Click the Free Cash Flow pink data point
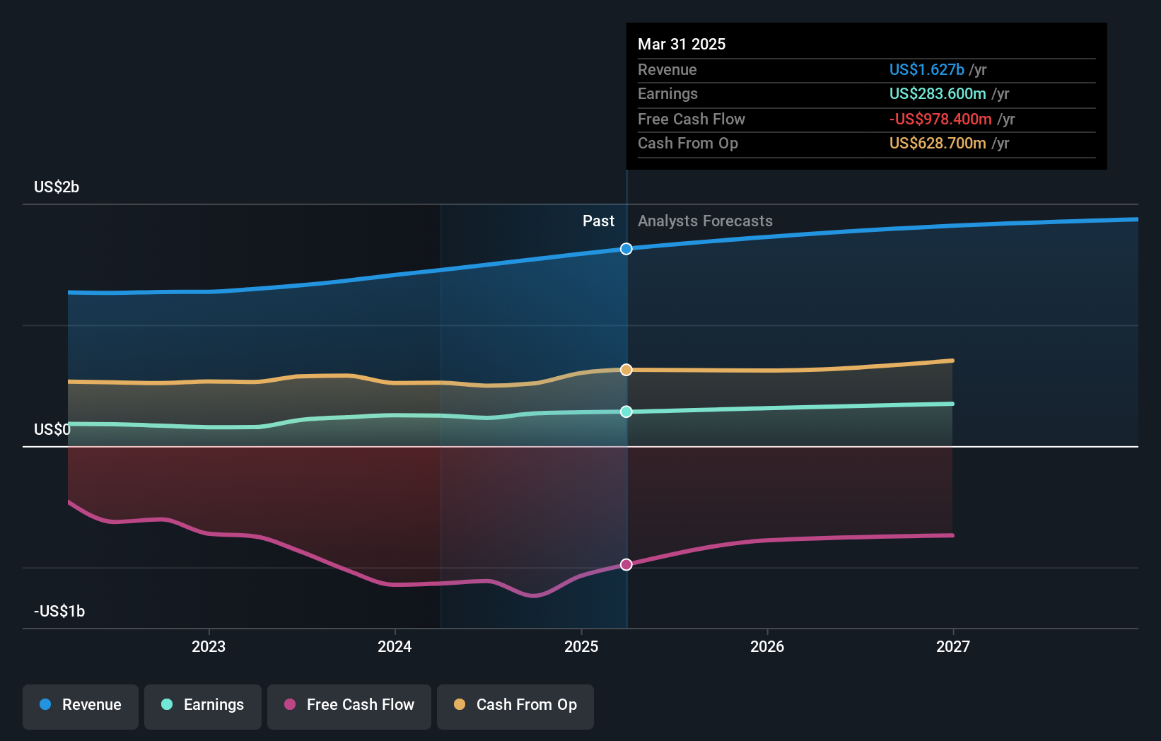 [626, 564]
